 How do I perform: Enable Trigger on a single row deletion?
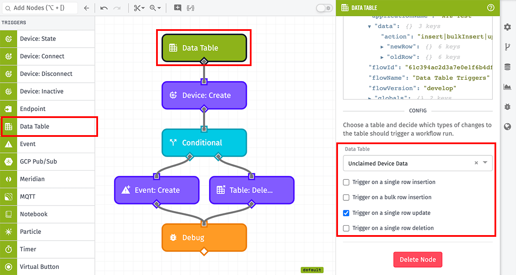point(346,228)
